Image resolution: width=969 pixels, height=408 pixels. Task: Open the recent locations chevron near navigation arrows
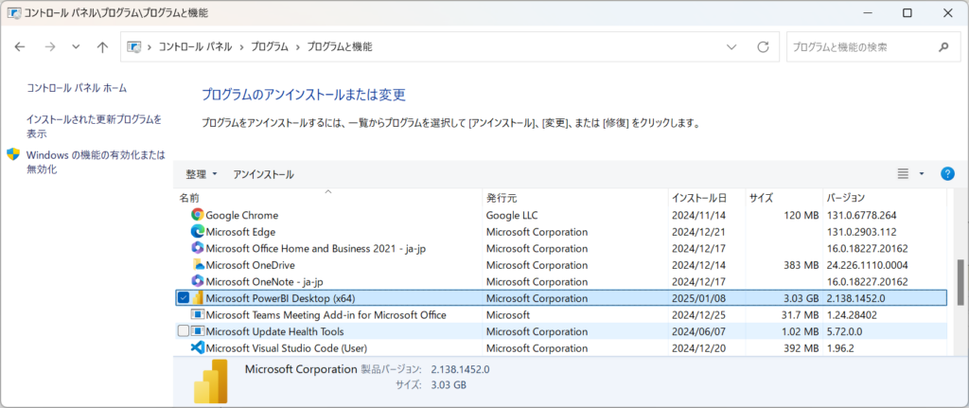coord(76,47)
